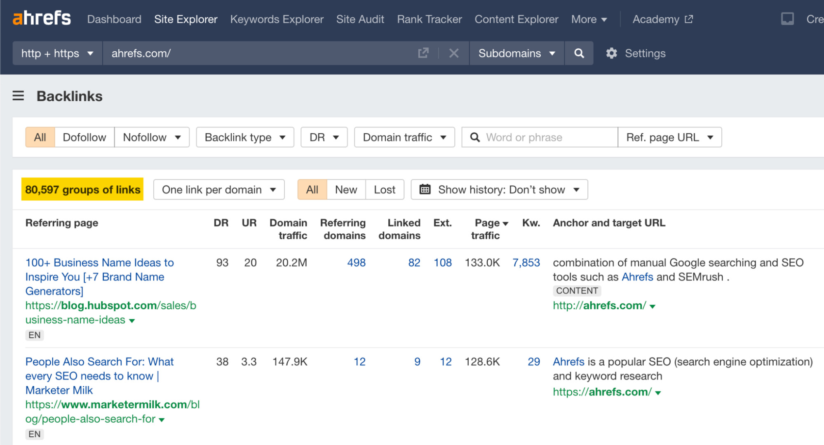The height and width of the screenshot is (445, 824).
Task: Select the Dofollow filter
Action: 84,137
